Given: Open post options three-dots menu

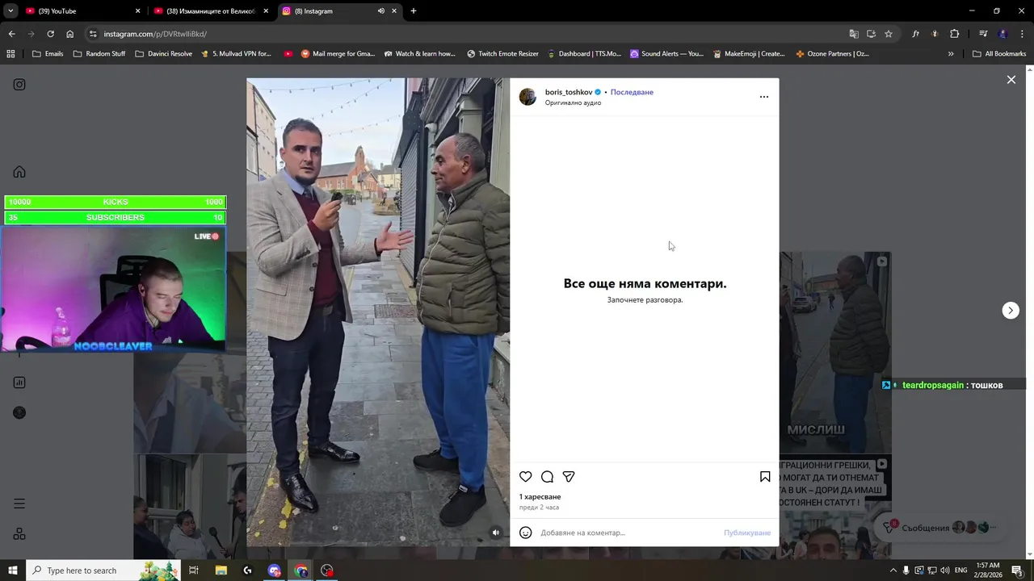Looking at the screenshot, I should (764, 97).
